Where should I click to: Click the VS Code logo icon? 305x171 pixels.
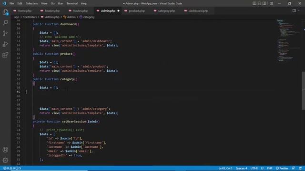point(4,3)
